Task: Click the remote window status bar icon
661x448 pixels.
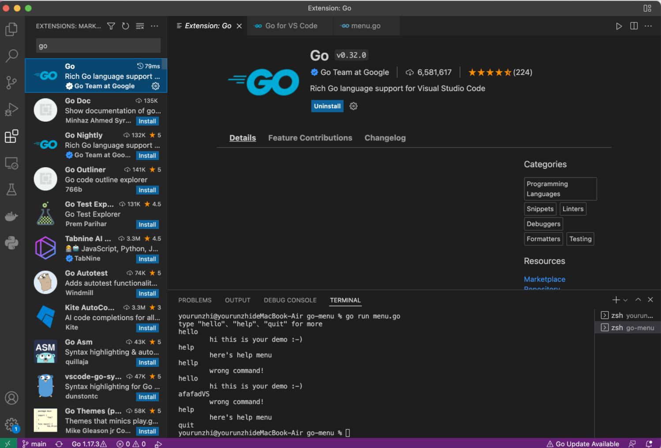Action: coord(8,444)
